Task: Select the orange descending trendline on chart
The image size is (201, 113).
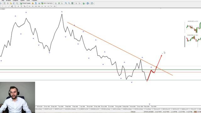Action: [120, 49]
